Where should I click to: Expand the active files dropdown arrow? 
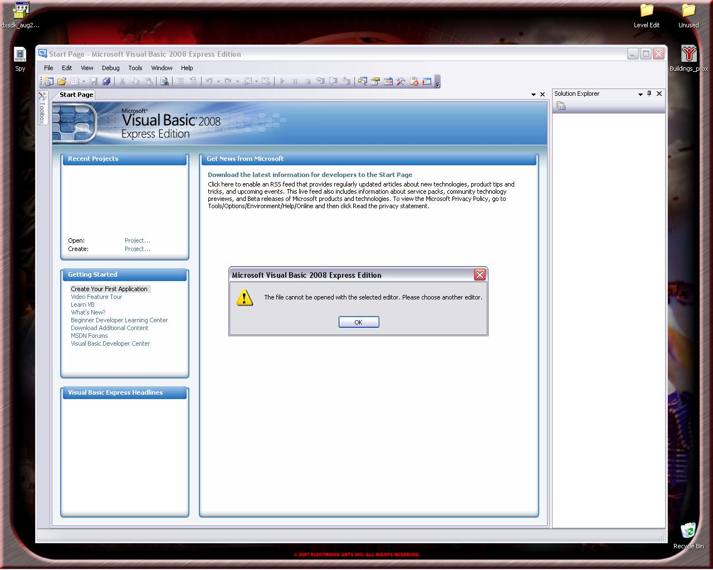click(533, 95)
